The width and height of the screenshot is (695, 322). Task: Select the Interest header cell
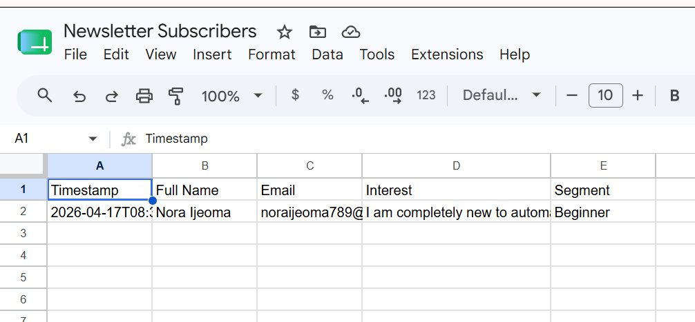pos(457,190)
